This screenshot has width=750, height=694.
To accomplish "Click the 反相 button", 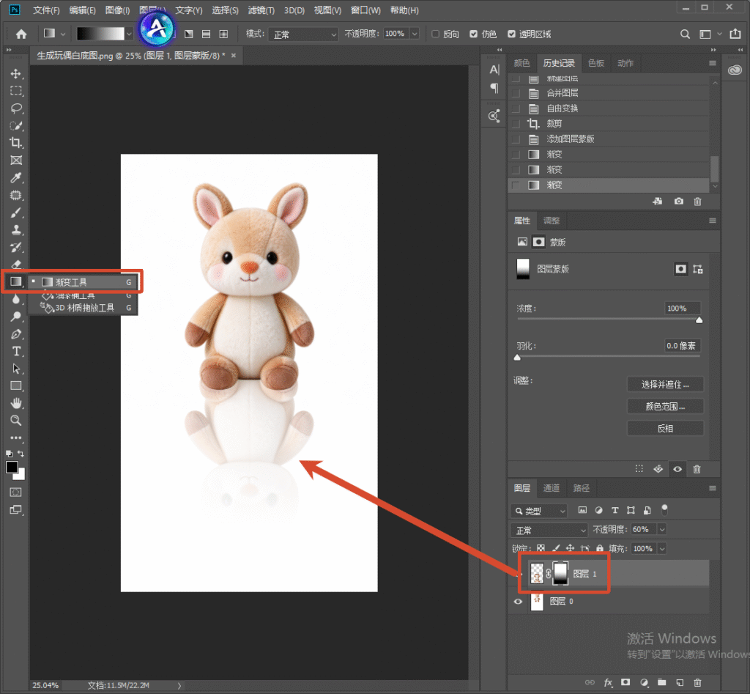I will pos(665,429).
